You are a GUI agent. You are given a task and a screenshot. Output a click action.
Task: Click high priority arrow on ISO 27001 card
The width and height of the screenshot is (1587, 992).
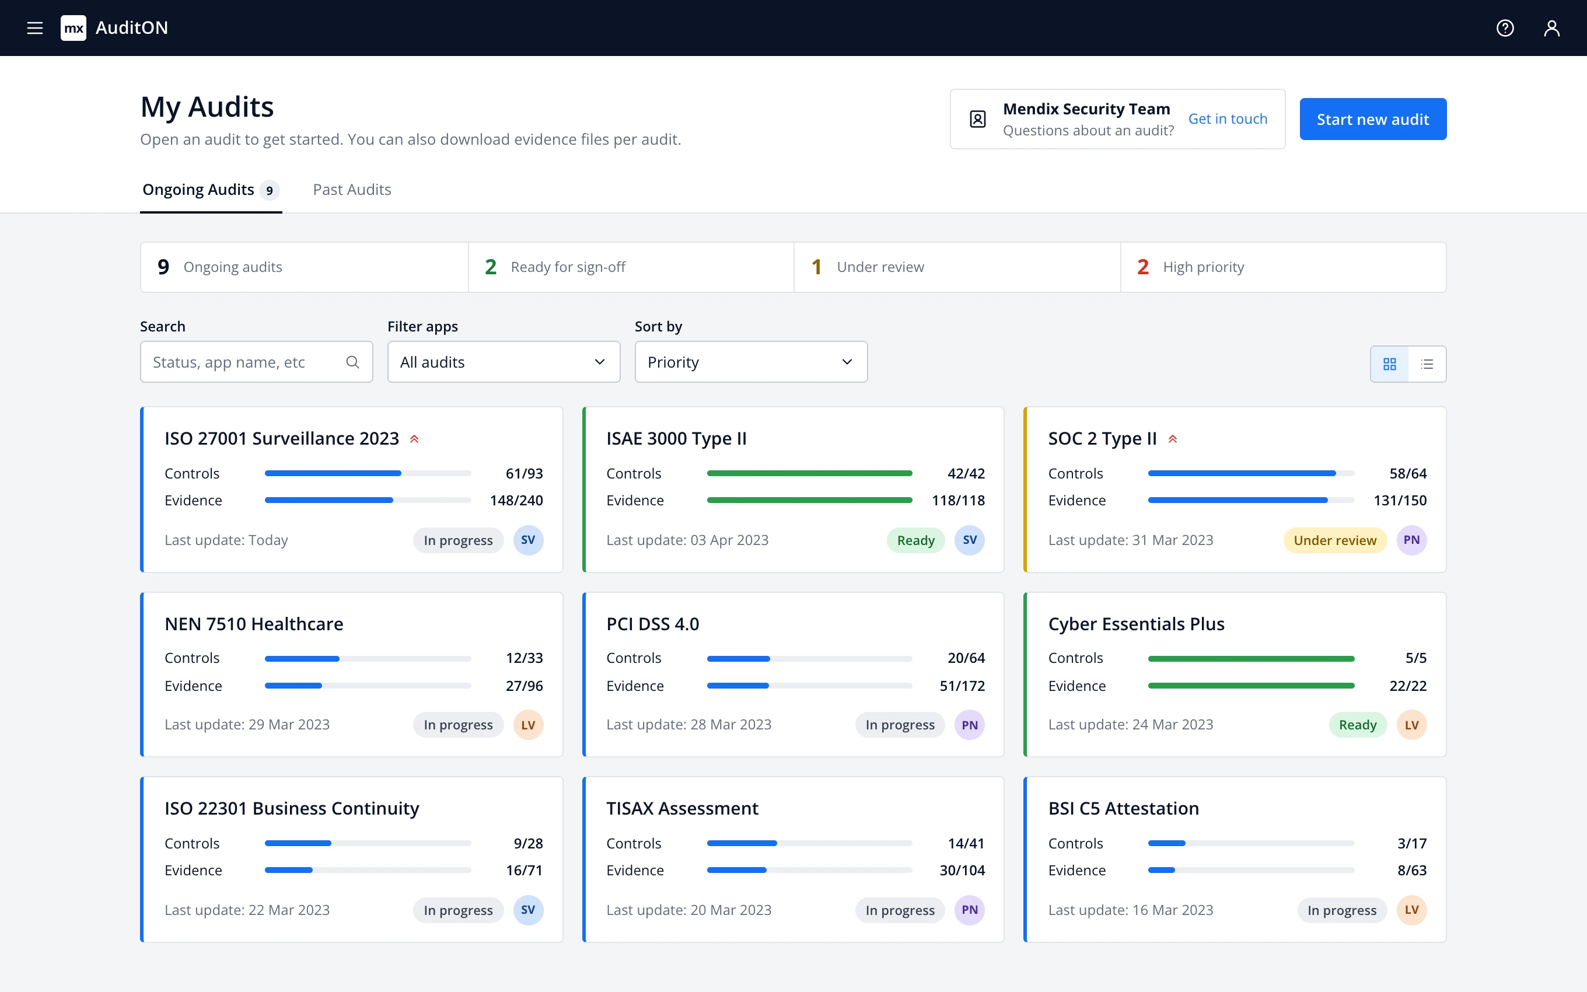click(414, 439)
